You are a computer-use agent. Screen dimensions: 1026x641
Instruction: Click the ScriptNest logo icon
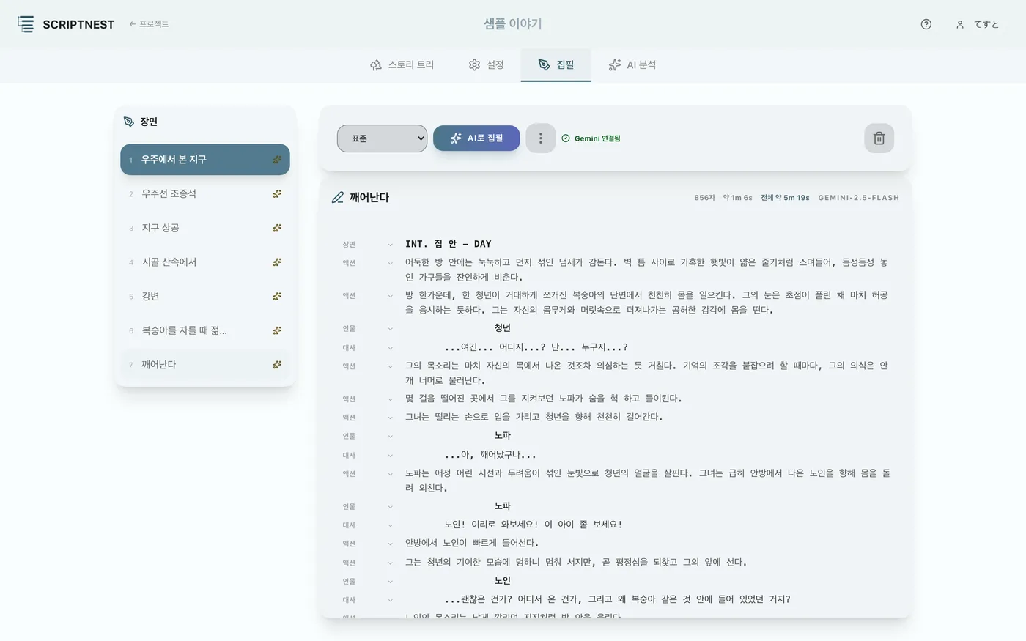coord(26,24)
